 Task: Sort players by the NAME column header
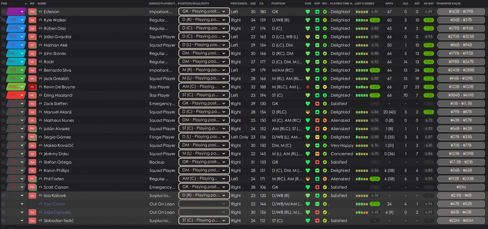coord(42,3)
